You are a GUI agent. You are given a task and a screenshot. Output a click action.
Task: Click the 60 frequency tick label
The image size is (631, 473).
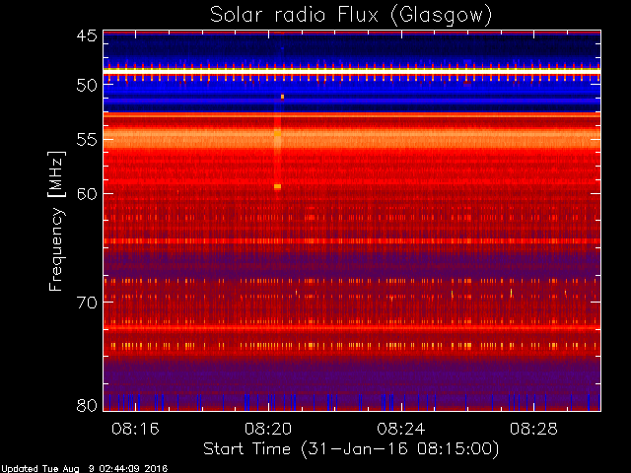(x=87, y=194)
